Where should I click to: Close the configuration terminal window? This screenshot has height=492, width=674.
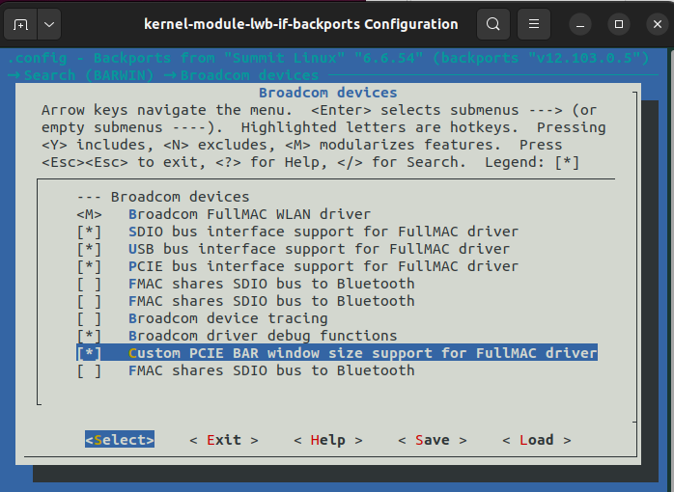pyautogui.click(x=656, y=23)
